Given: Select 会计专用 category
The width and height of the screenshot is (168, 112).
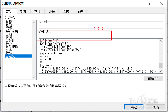Looking at the screenshot, I should pos(19,31).
